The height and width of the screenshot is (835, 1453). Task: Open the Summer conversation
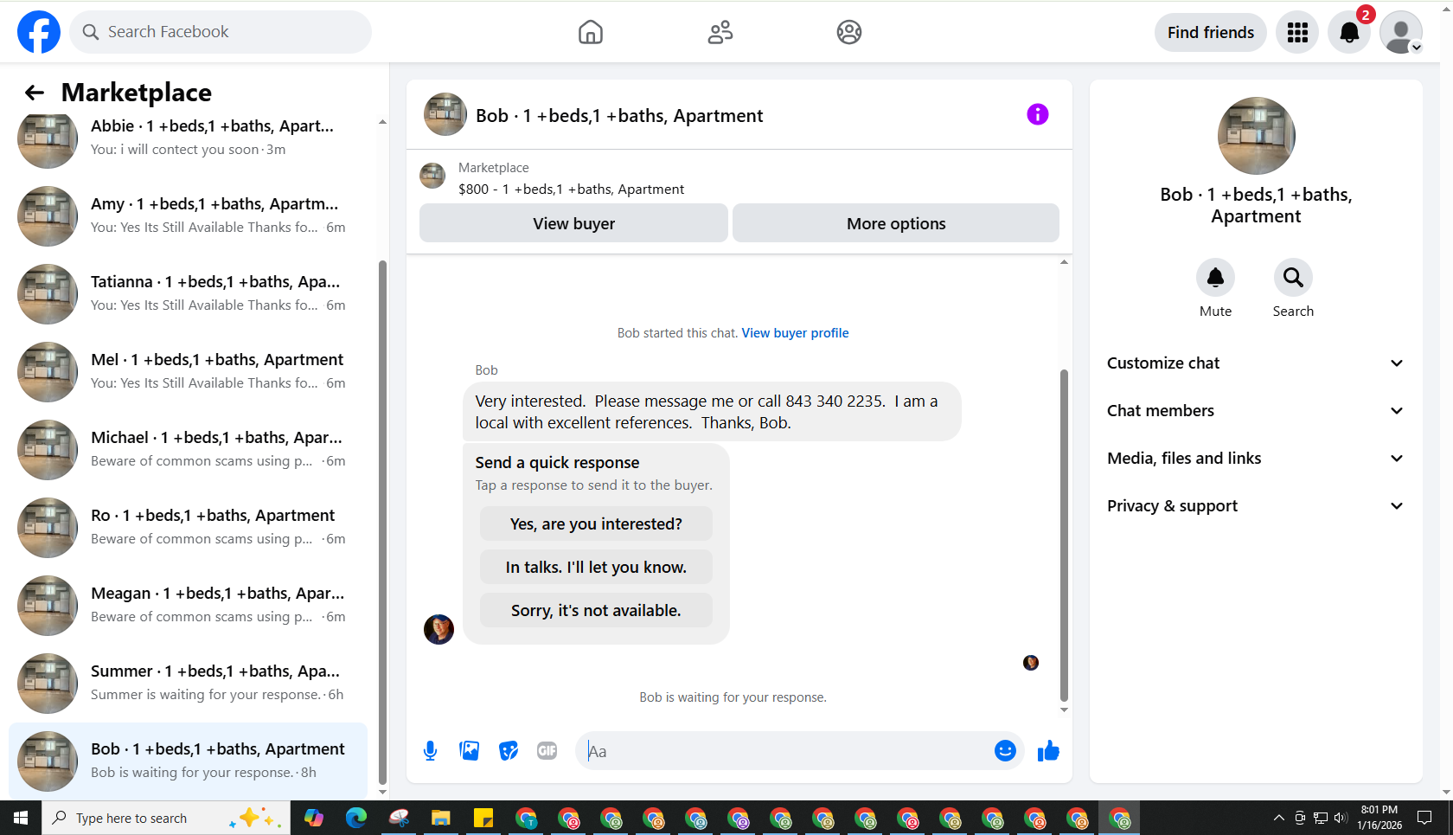point(189,684)
